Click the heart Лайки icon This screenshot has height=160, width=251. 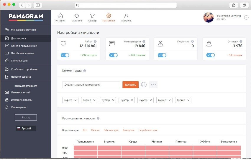63,44
